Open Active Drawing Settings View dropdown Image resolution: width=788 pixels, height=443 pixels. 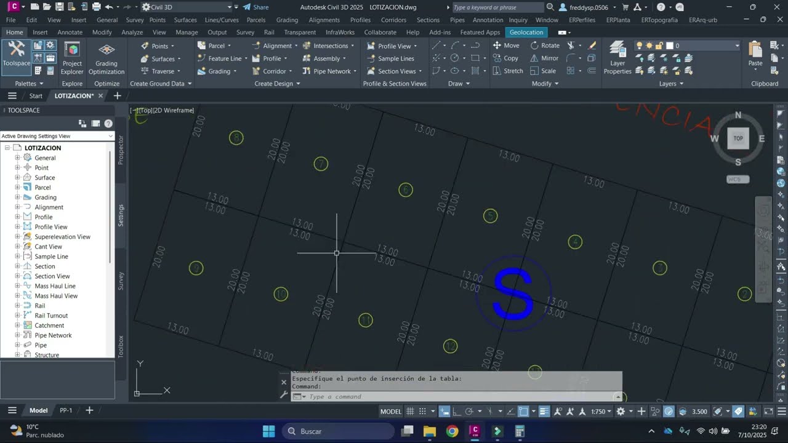pos(57,136)
